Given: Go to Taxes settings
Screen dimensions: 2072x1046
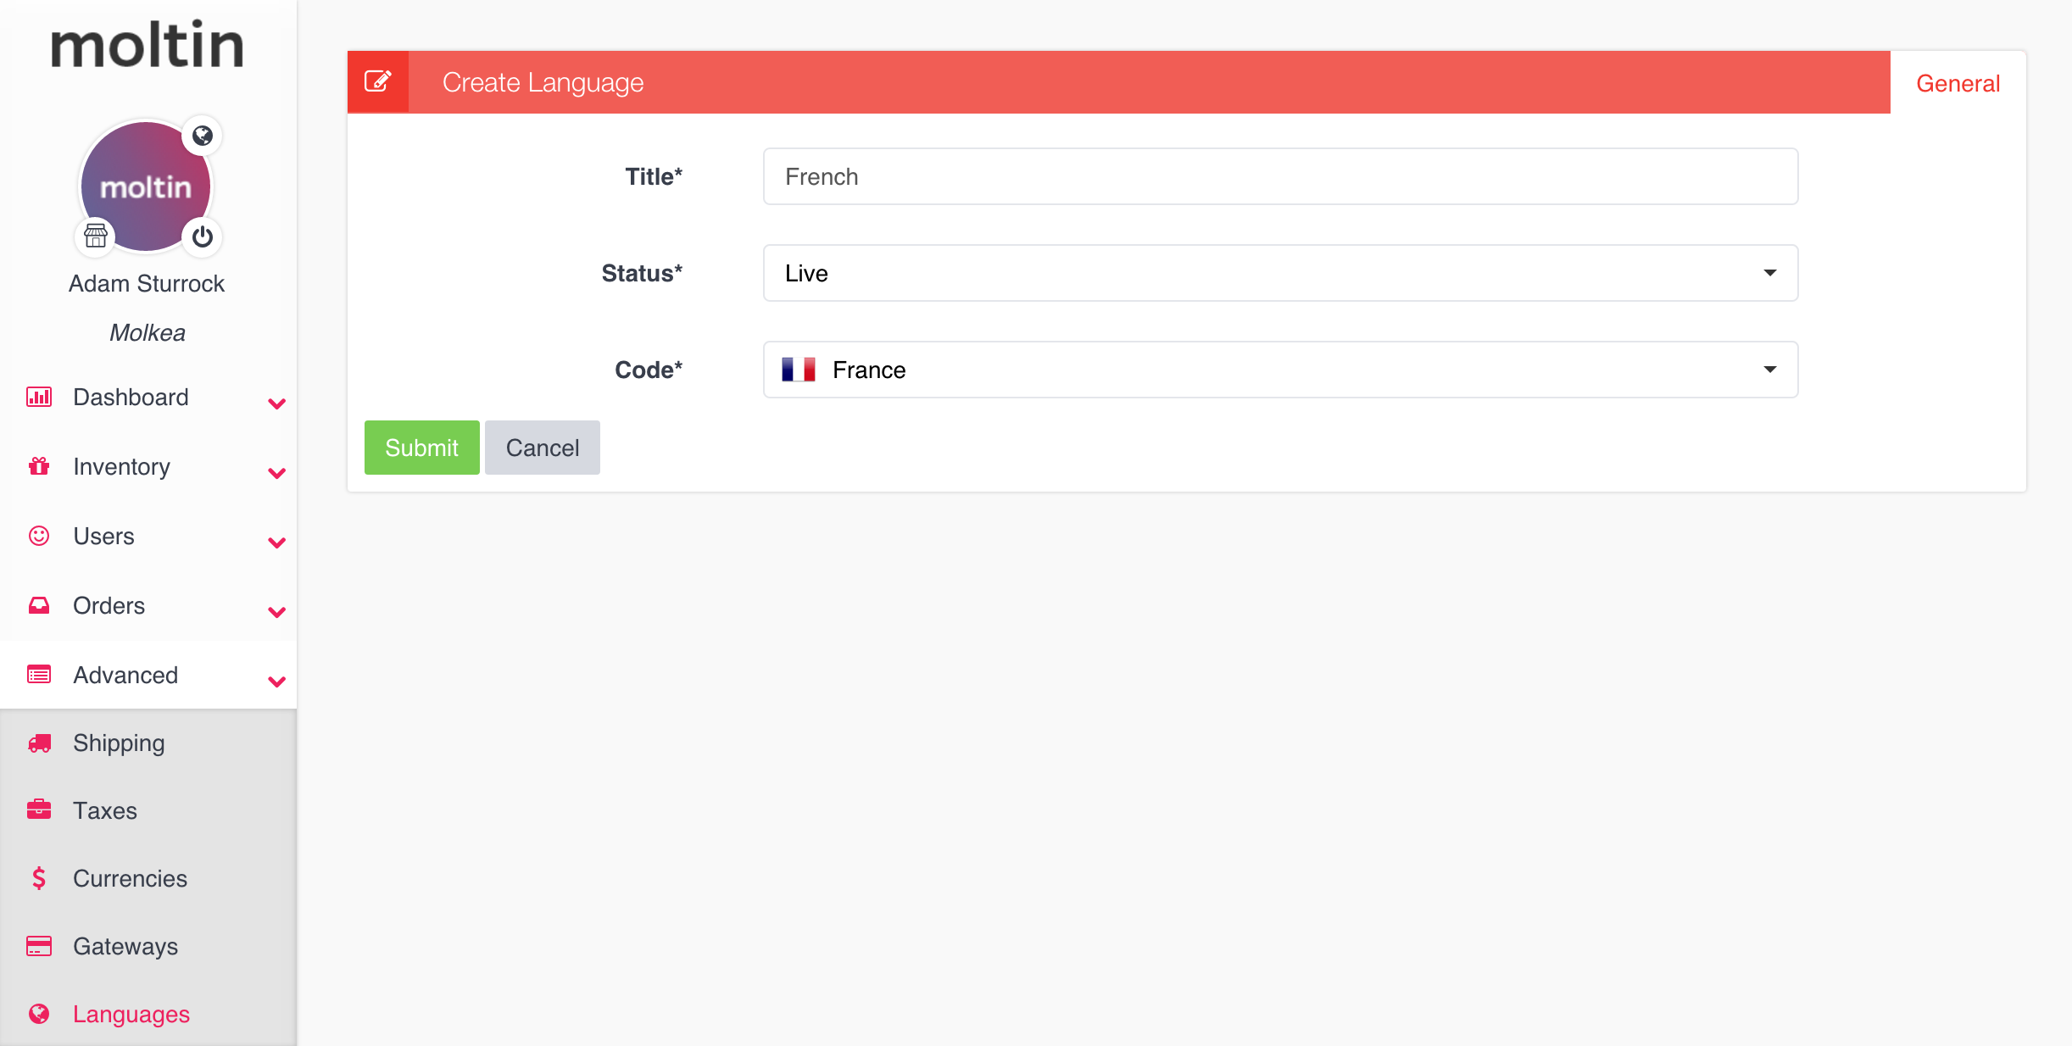Looking at the screenshot, I should click(148, 810).
